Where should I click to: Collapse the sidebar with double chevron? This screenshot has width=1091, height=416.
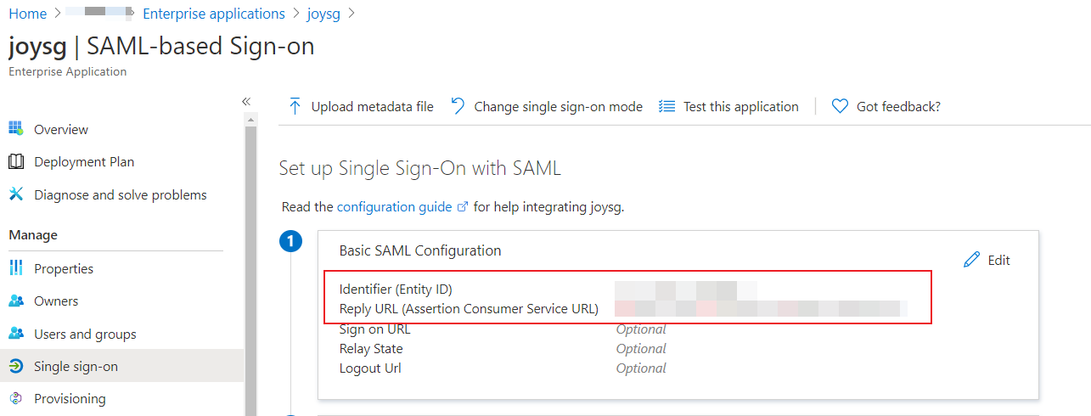point(246,101)
